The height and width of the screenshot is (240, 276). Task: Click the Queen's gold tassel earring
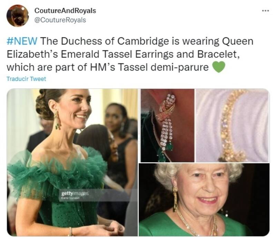tap(175, 199)
